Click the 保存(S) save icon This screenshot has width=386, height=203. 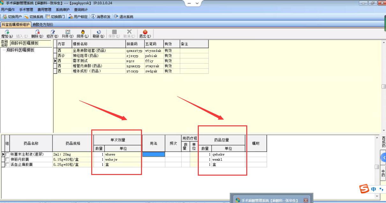pos(114,32)
